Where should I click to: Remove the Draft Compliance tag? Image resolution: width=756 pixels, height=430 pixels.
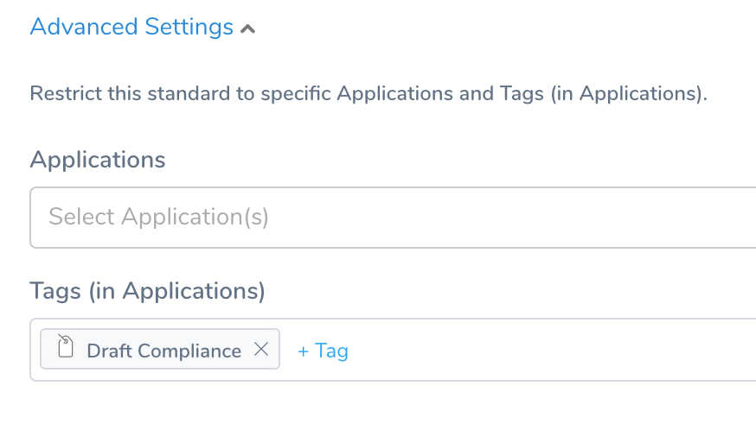click(261, 349)
